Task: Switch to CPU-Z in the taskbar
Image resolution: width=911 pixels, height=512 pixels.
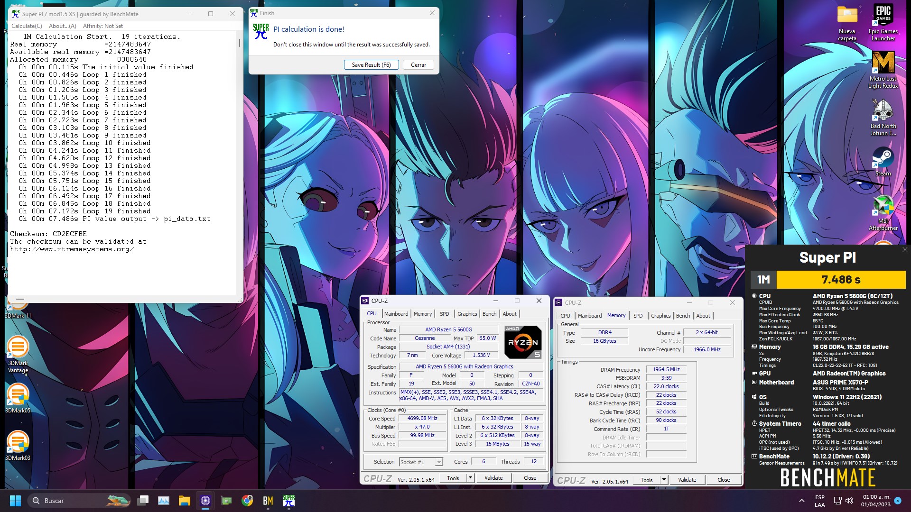Action: (x=205, y=501)
